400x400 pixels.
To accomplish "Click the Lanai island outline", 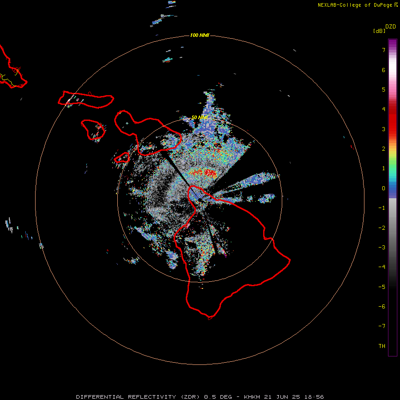I will (93, 130).
